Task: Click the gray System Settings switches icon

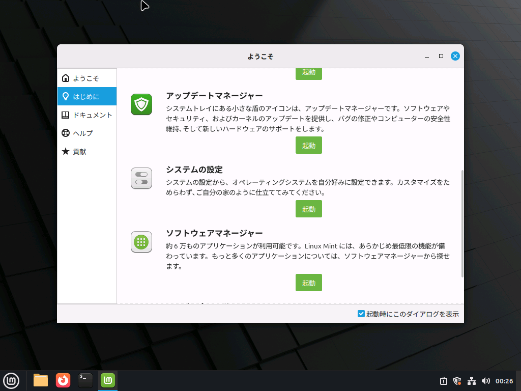Action: click(x=141, y=178)
